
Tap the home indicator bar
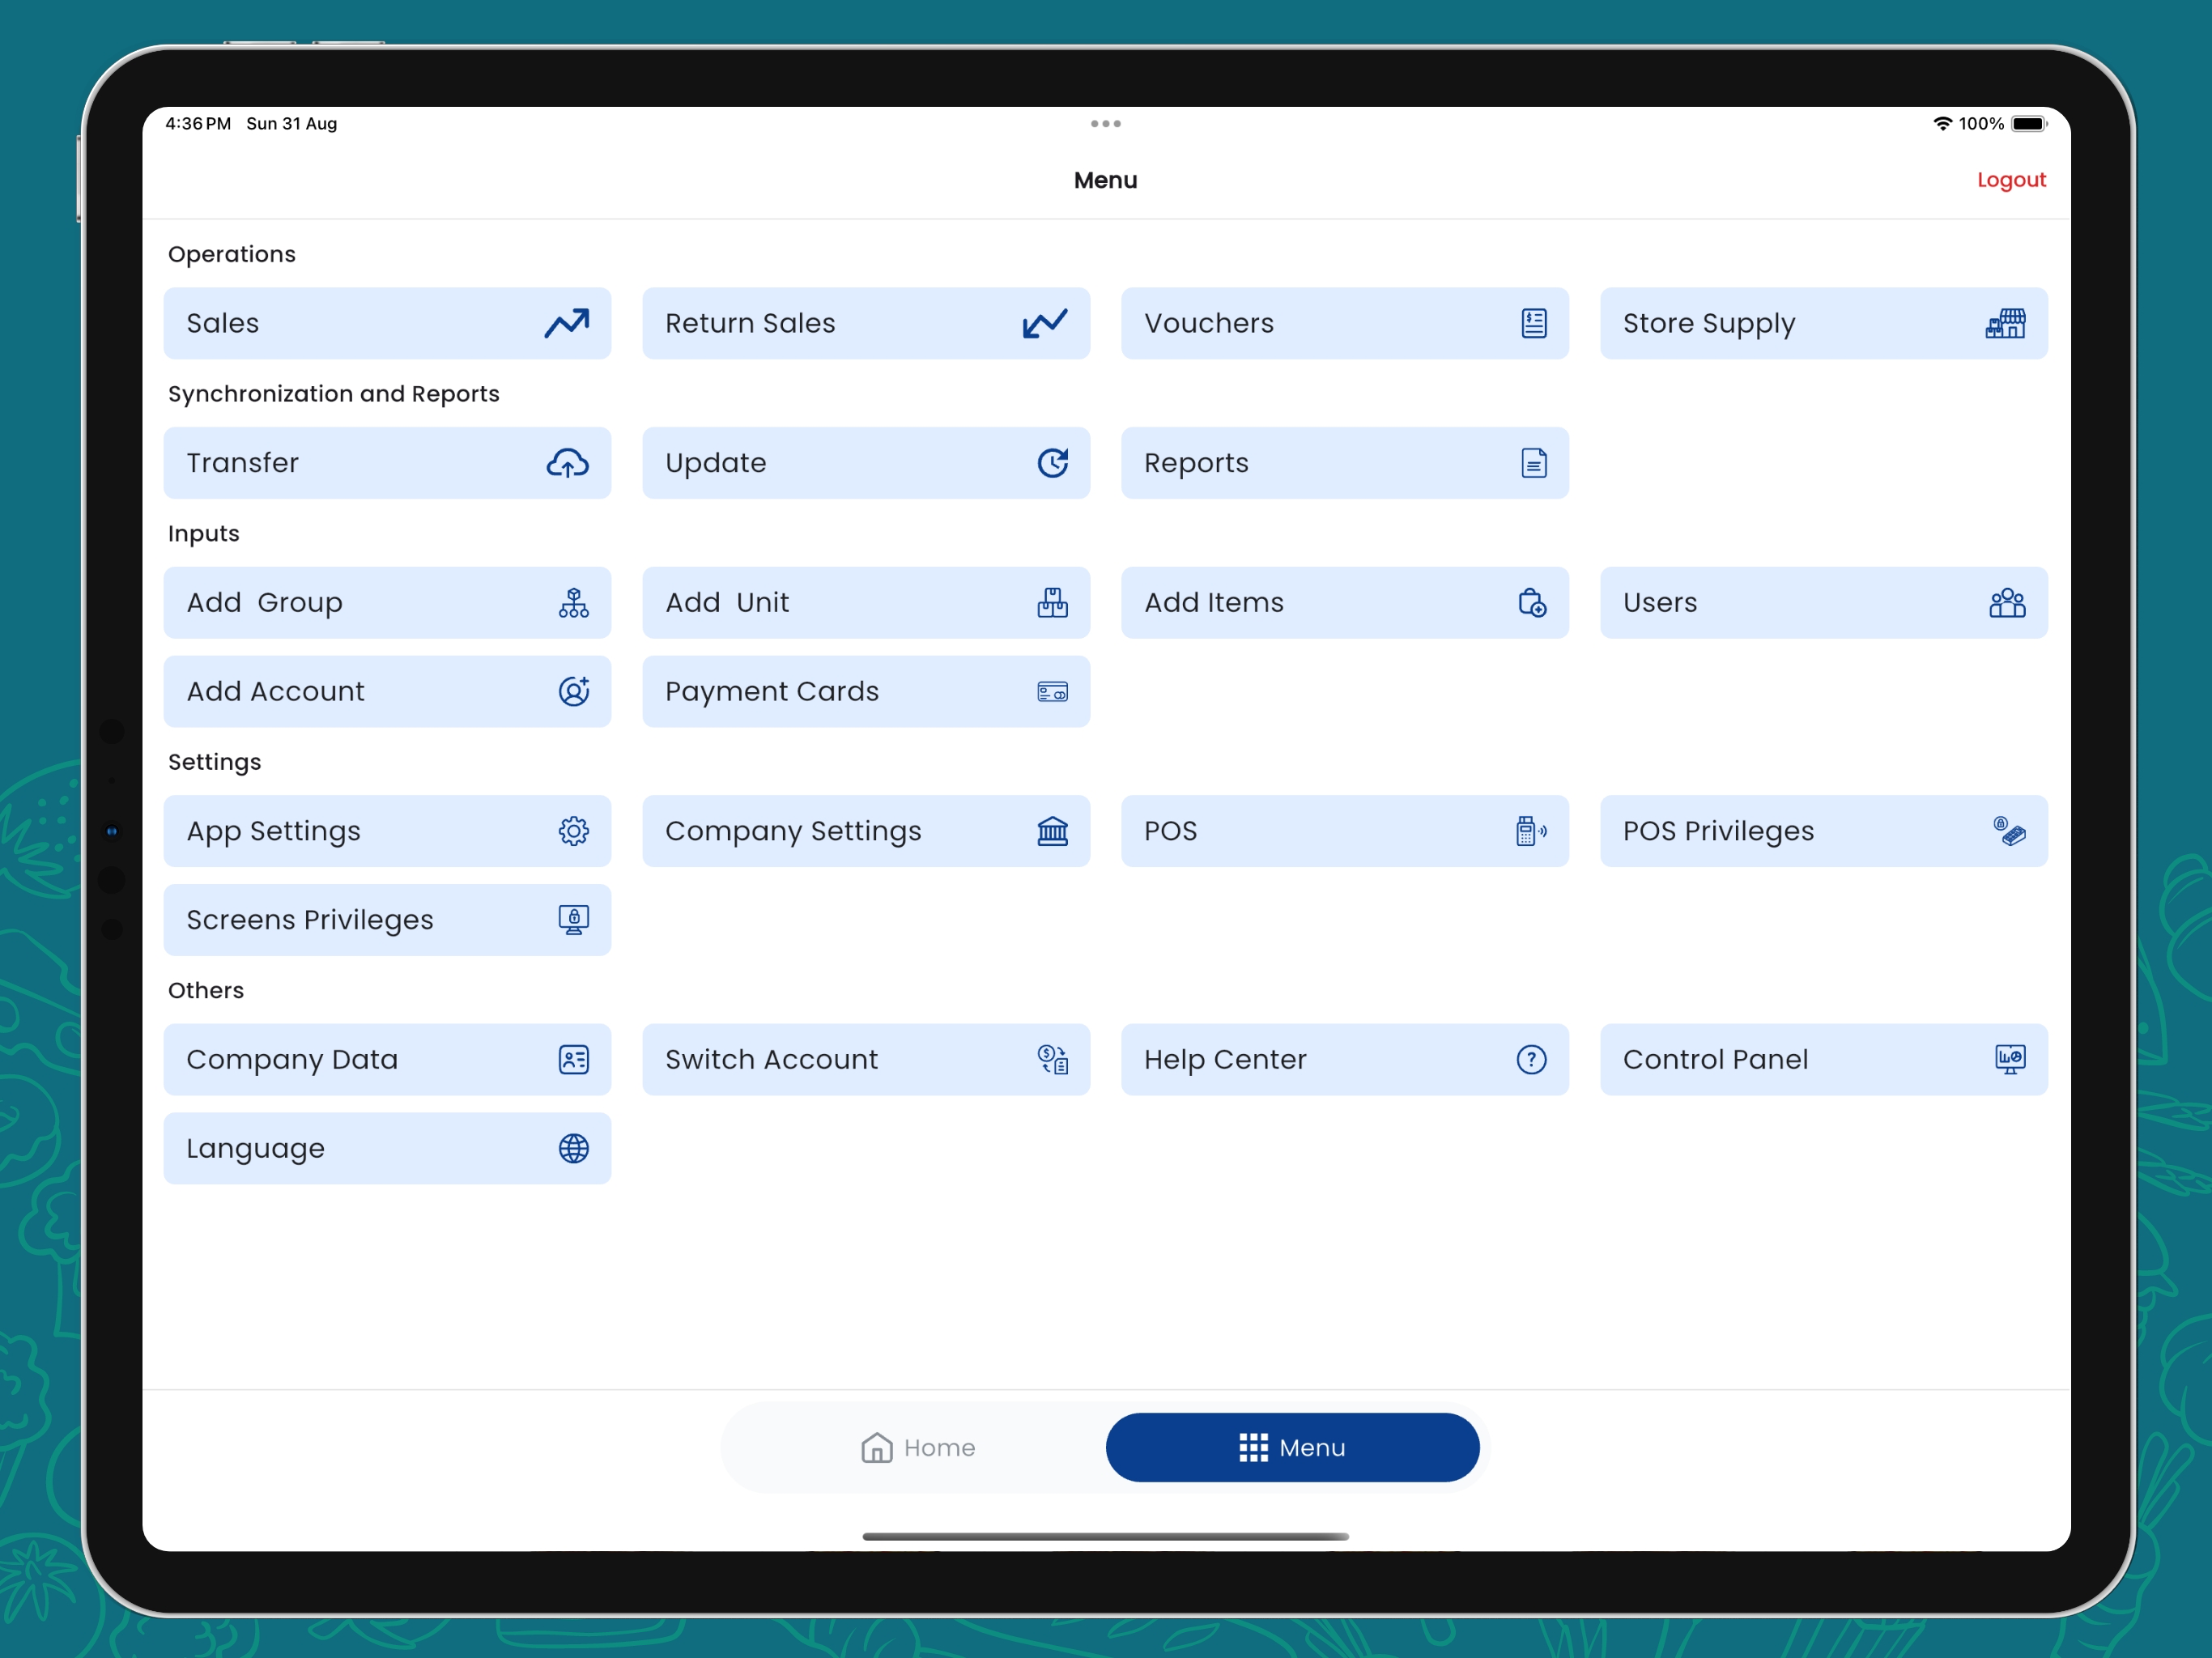[1105, 1536]
